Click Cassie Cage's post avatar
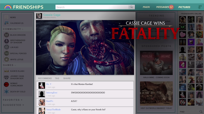Image resolution: width=204 pixels, height=114 pixels. [39, 16]
